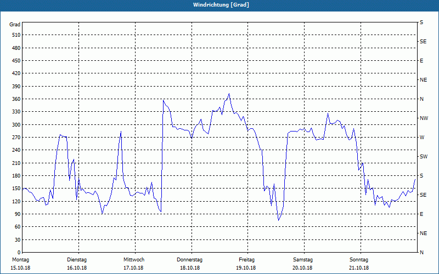439x274 pixels.
Task: Select the 480 value on the degree axis
Action: (16, 48)
